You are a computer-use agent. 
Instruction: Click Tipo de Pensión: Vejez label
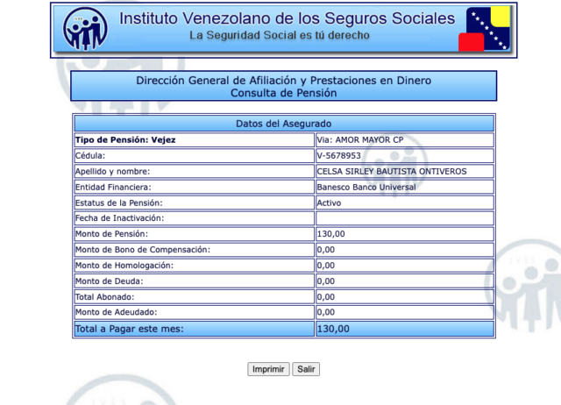125,140
